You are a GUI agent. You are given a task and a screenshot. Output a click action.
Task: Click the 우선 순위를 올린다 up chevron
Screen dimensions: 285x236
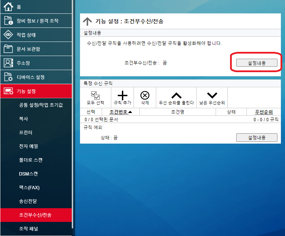pyautogui.click(x=176, y=95)
